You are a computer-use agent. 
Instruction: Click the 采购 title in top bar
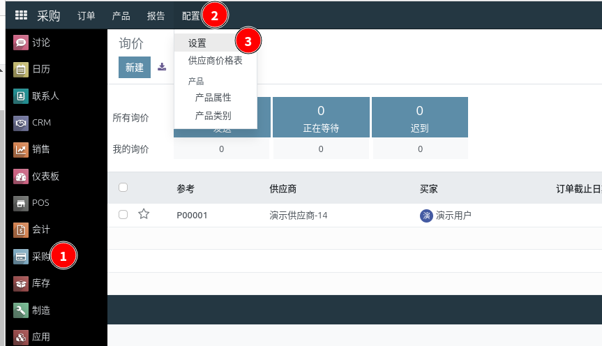pyautogui.click(x=48, y=16)
